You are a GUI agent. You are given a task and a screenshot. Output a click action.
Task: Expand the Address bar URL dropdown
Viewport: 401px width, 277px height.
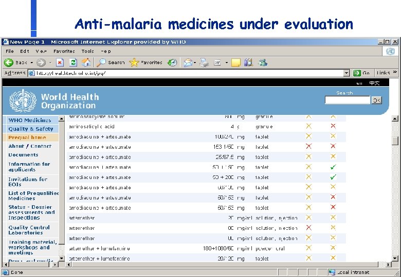pos(347,73)
